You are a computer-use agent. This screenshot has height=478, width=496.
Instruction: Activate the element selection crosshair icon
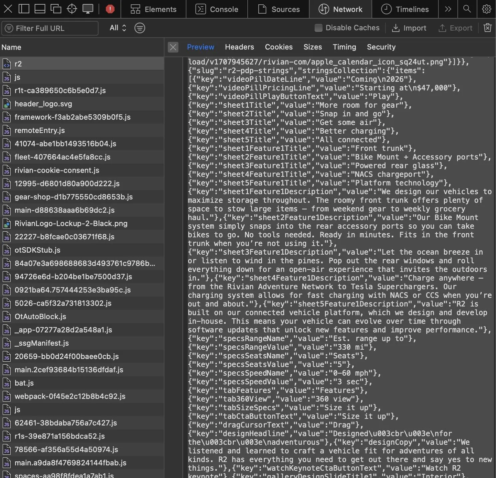[x=72, y=9]
